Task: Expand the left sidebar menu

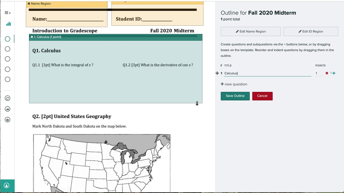Action: [8, 13]
